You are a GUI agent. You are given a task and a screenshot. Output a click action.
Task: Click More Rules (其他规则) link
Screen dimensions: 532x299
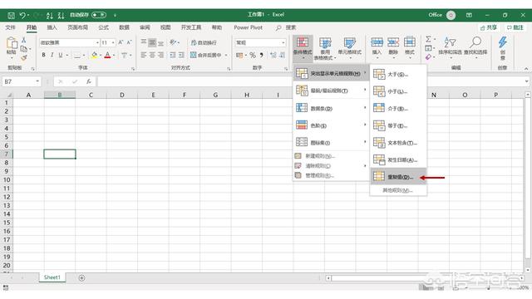(x=398, y=190)
